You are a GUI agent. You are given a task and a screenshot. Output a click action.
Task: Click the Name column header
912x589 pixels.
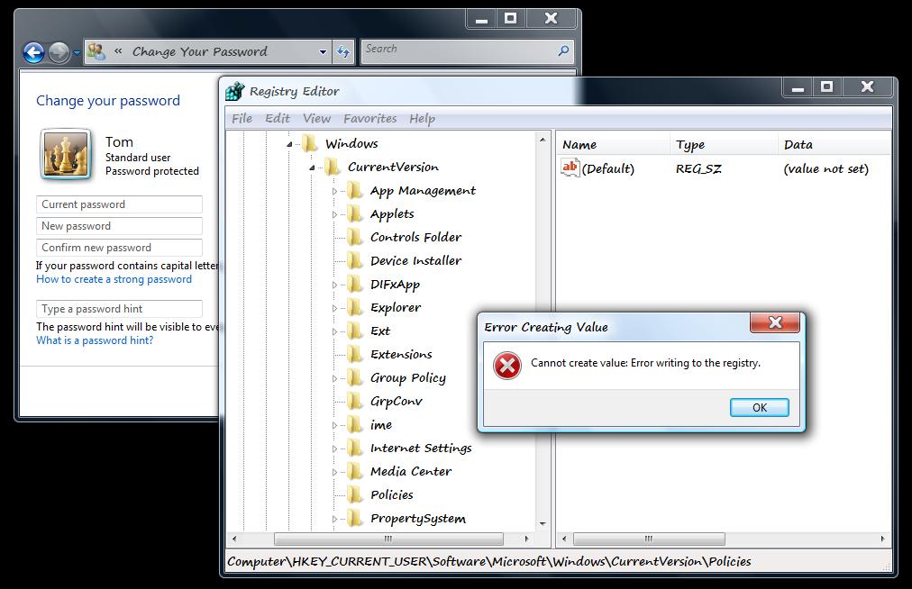pos(613,145)
